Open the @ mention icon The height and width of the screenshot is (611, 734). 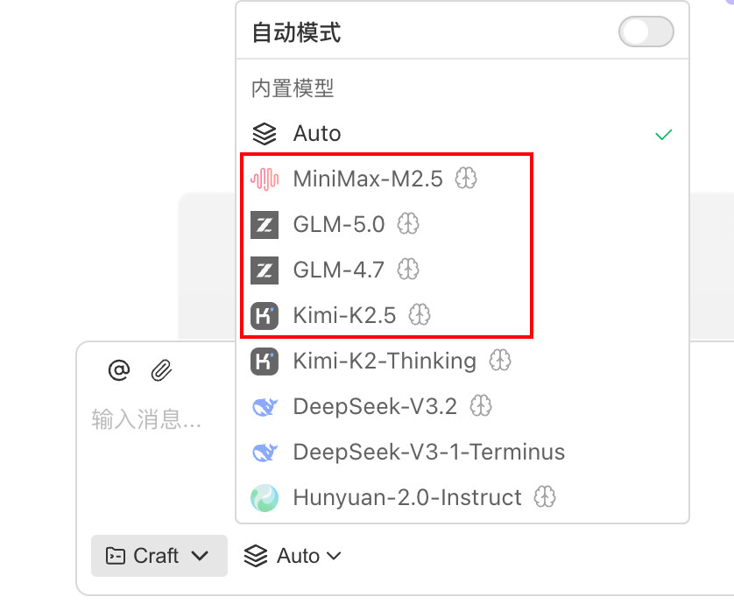(119, 369)
